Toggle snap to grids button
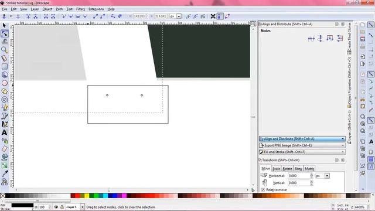 coord(371,159)
